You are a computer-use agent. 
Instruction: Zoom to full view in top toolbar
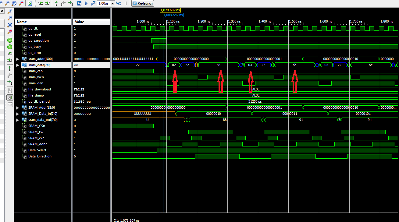click(x=14, y=3)
